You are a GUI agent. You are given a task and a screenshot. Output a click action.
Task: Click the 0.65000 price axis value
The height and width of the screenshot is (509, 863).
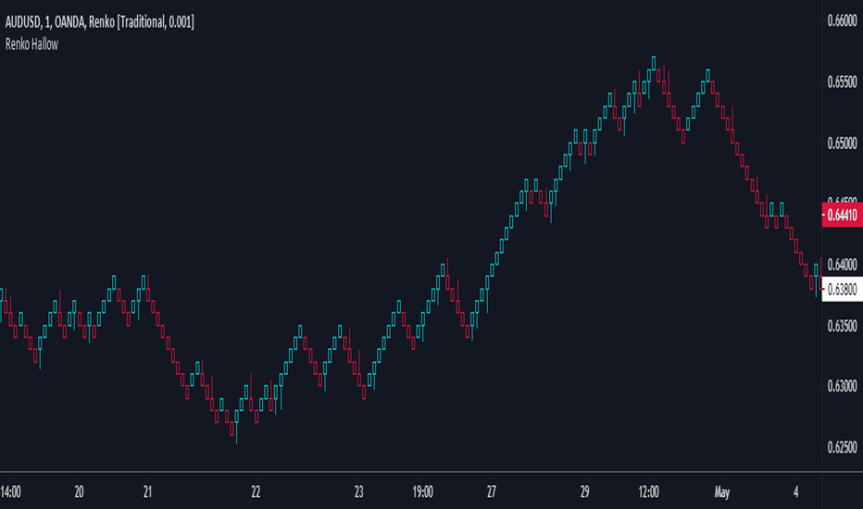(x=843, y=143)
